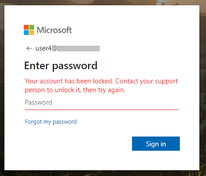This screenshot has width=206, height=176.
Task: Click the blue Sign in button
Action: [x=156, y=144]
